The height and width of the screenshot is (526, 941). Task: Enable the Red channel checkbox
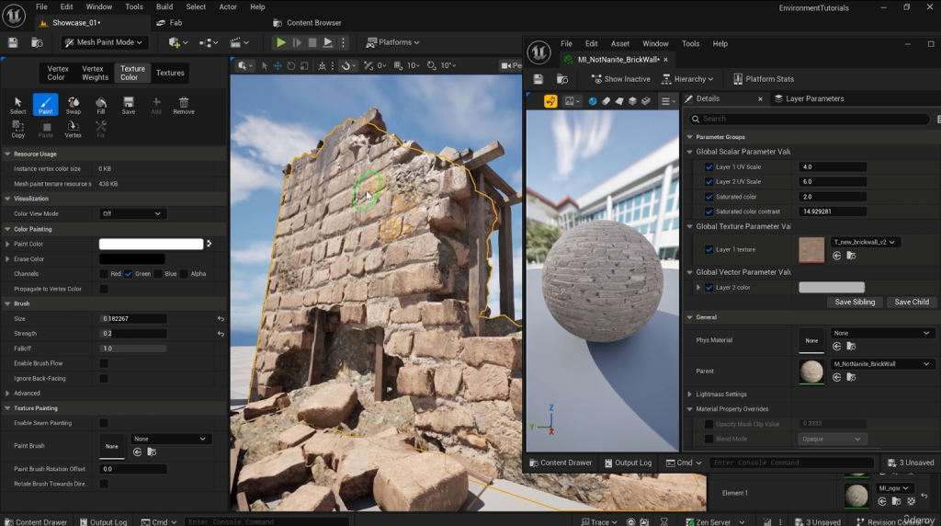(104, 274)
